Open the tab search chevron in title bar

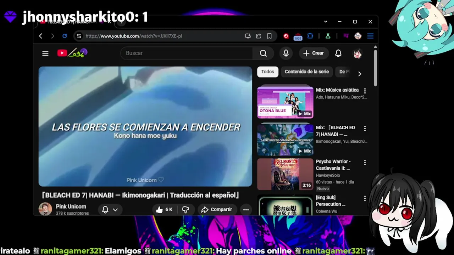coord(326,22)
